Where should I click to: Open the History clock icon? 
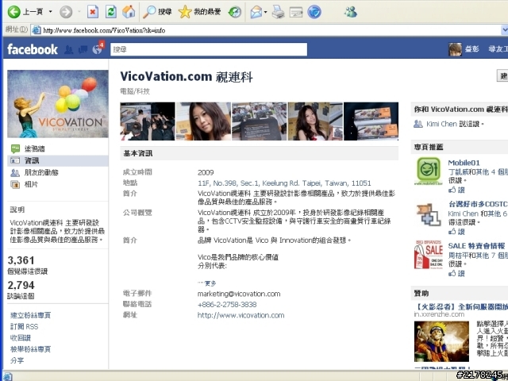tap(235, 13)
